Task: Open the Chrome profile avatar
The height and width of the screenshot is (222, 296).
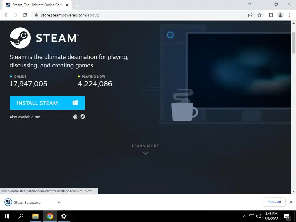Action: (x=280, y=15)
